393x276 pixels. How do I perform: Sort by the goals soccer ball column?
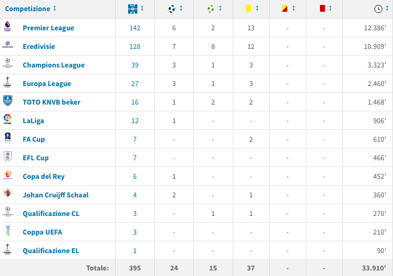175,9
